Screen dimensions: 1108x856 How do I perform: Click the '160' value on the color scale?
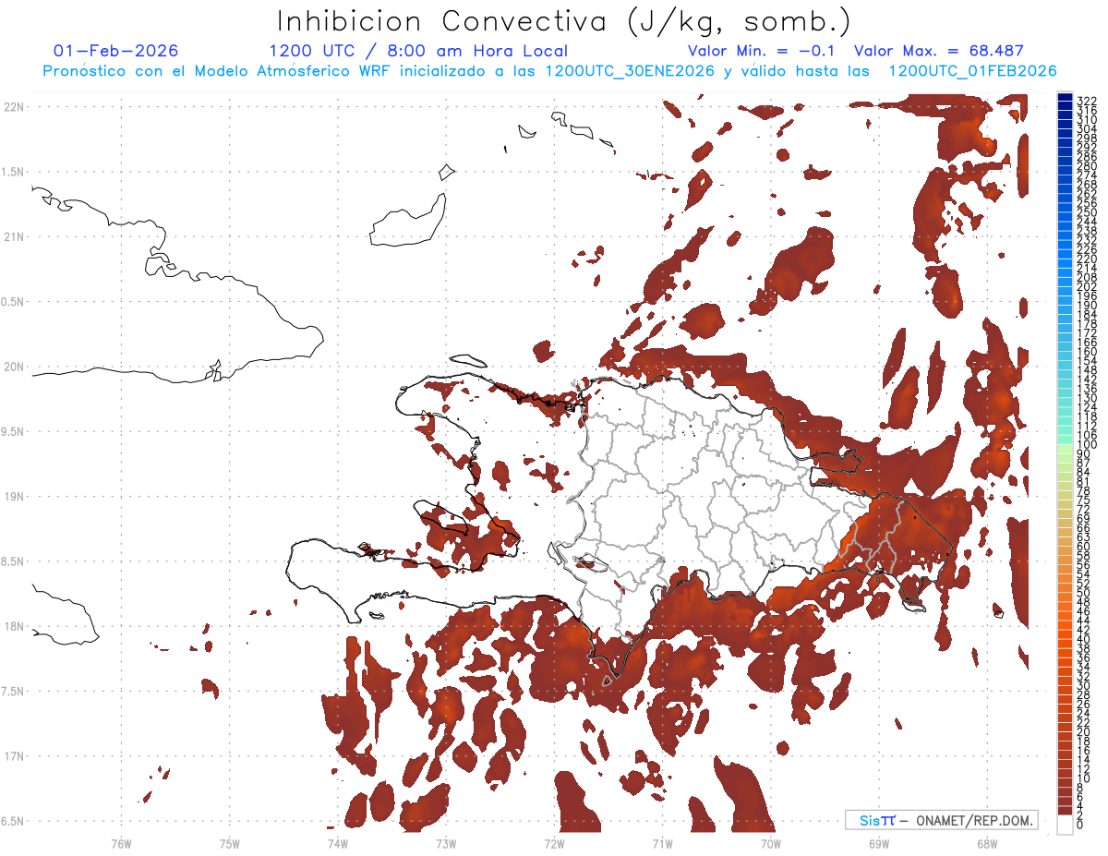pos(1086,352)
